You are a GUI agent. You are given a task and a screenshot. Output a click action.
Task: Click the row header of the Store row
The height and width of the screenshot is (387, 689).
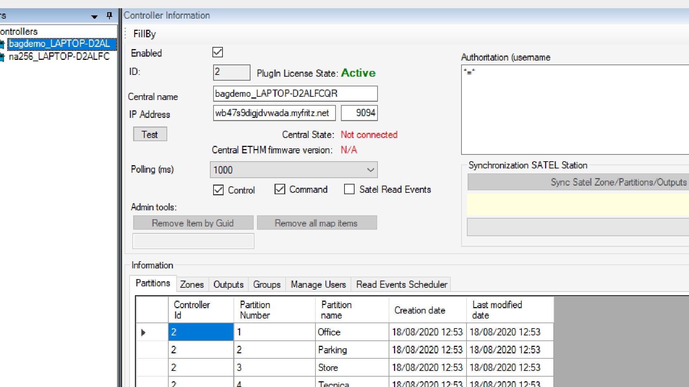(x=152, y=367)
